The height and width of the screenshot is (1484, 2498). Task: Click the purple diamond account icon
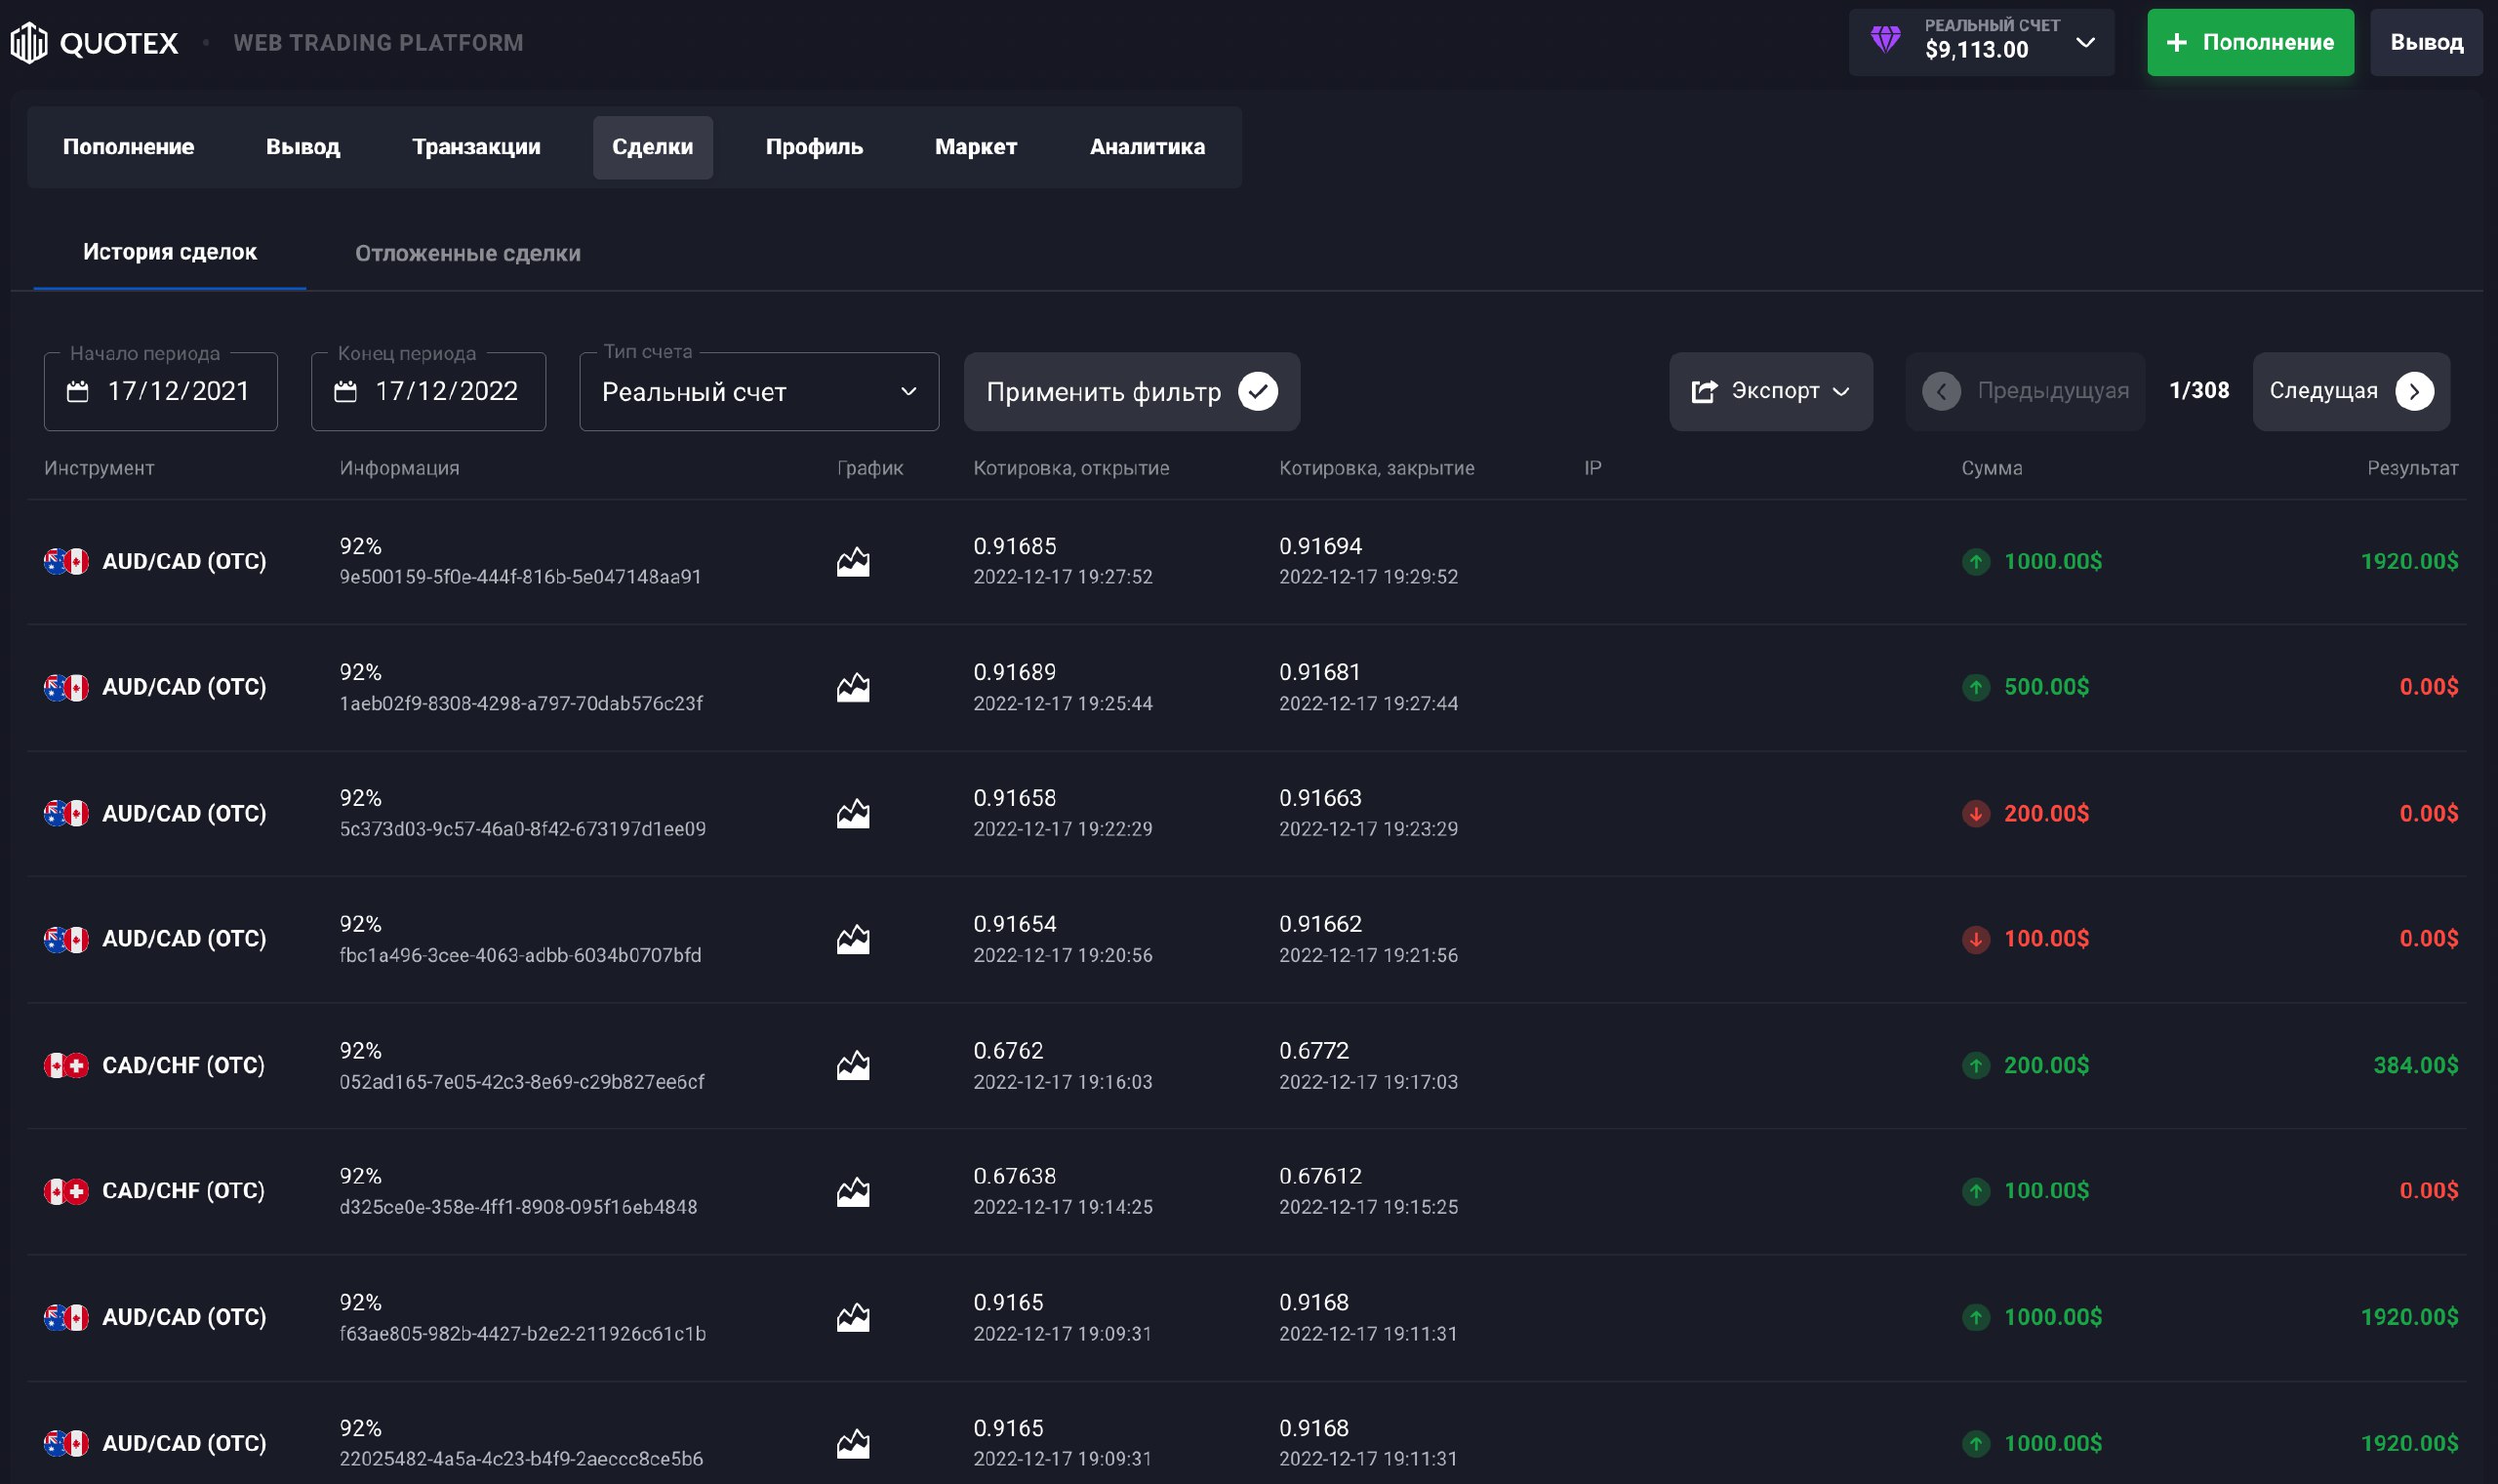pyautogui.click(x=1885, y=39)
